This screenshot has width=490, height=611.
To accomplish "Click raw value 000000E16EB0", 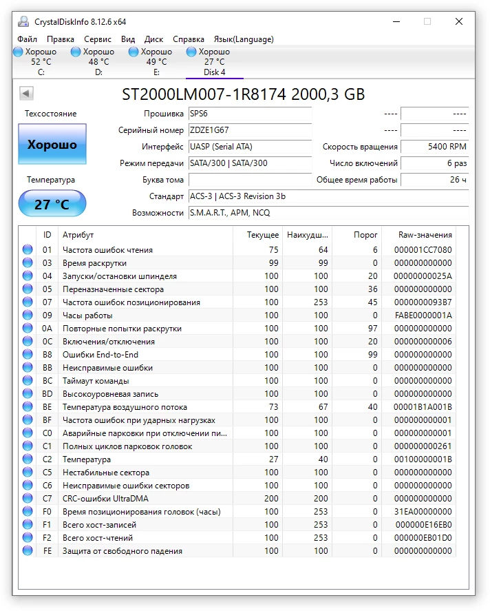I will [x=424, y=524].
